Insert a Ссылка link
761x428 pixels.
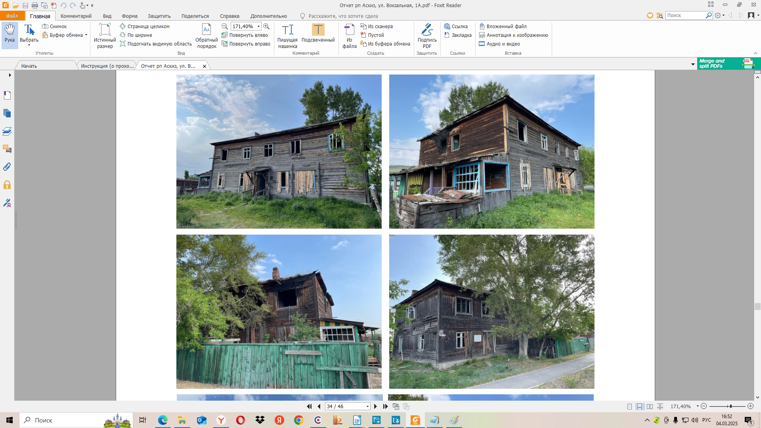[x=456, y=26]
